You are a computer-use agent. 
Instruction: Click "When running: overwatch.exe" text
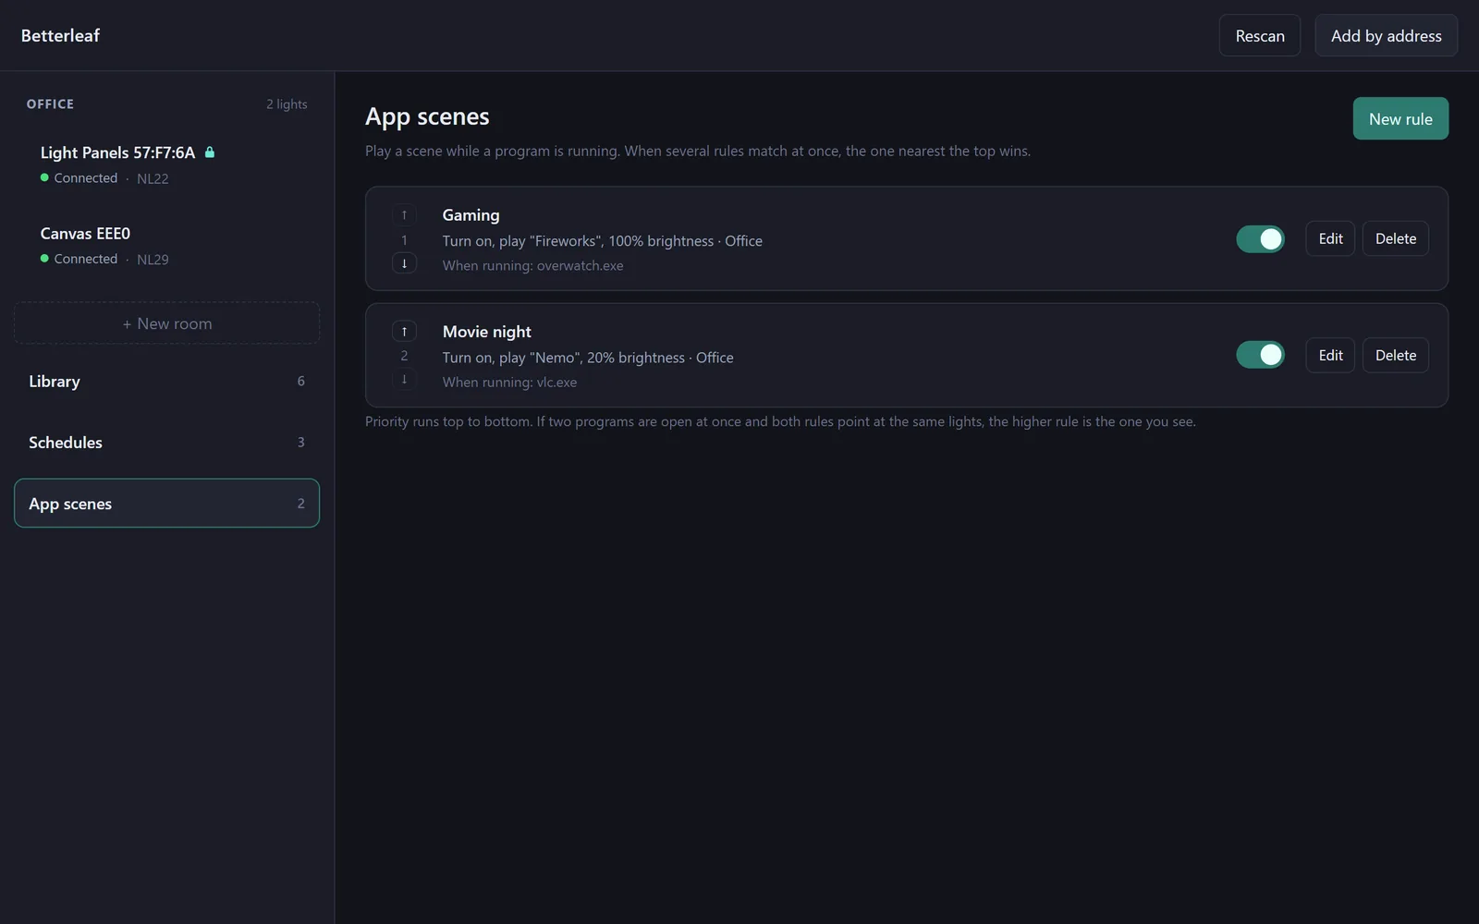point(532,265)
